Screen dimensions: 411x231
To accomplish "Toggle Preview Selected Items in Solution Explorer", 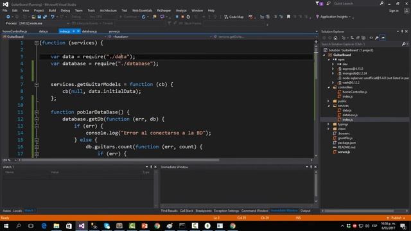I will click(x=383, y=38).
